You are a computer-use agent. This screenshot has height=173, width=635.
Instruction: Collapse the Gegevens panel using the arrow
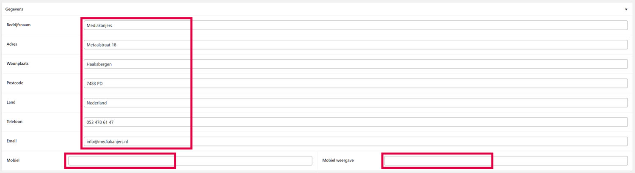coord(626,9)
